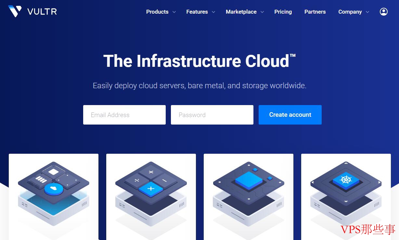Click the VULTR wordmark text
This screenshot has width=399, height=240.
pos(42,12)
